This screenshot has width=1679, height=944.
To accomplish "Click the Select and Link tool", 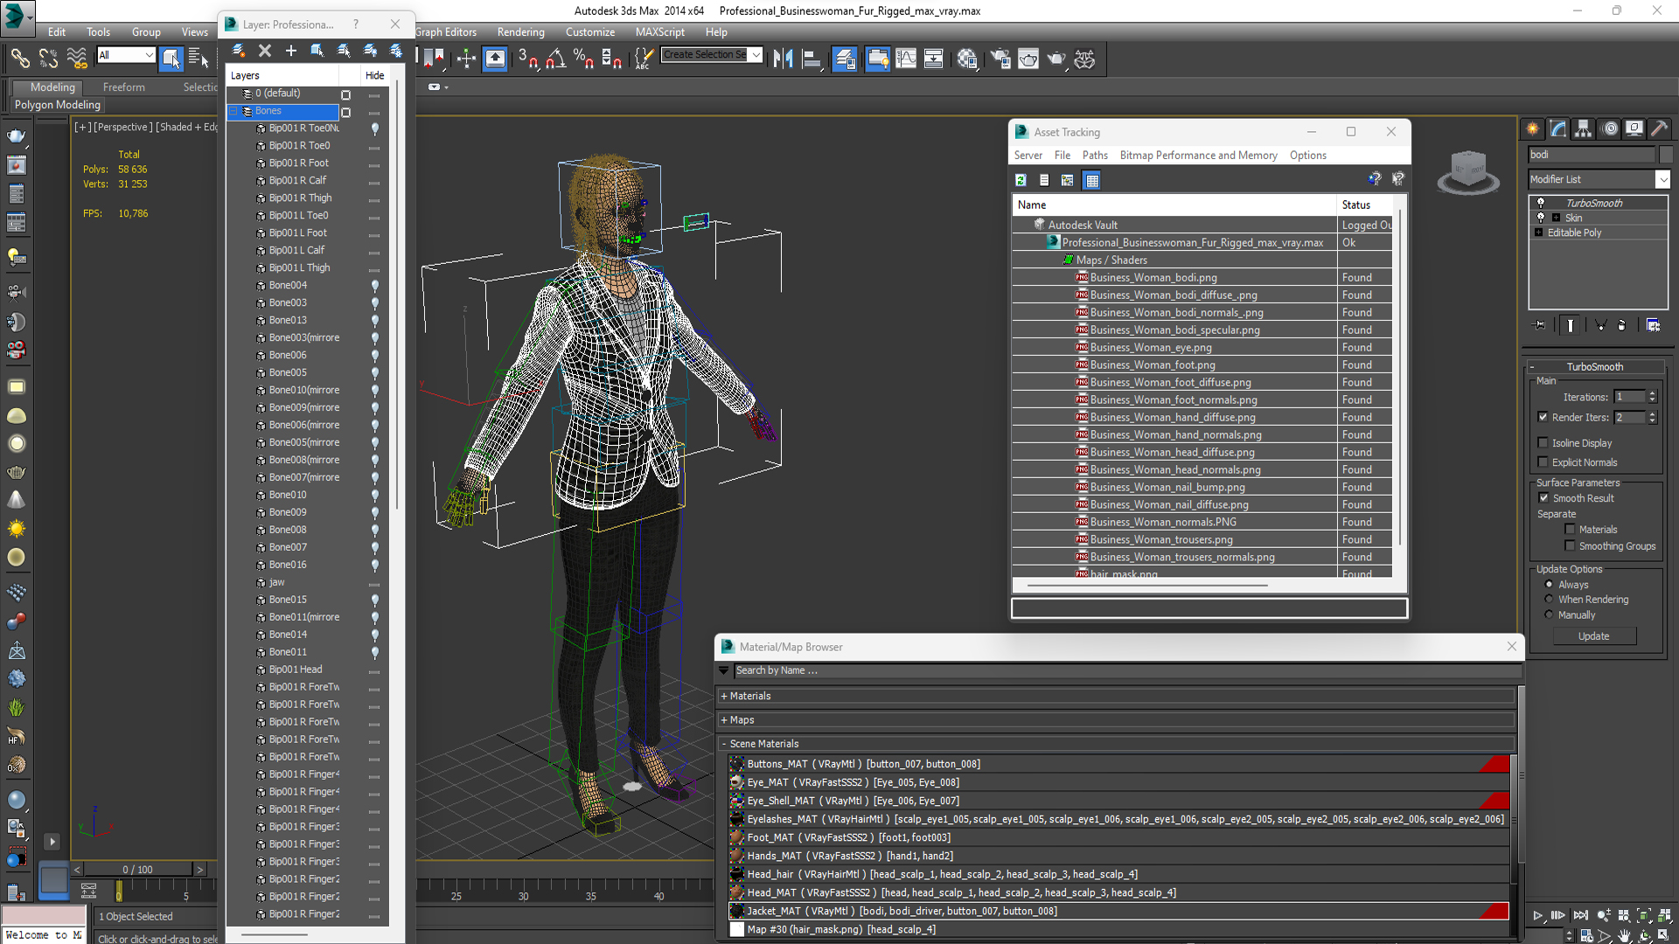I will click(19, 59).
